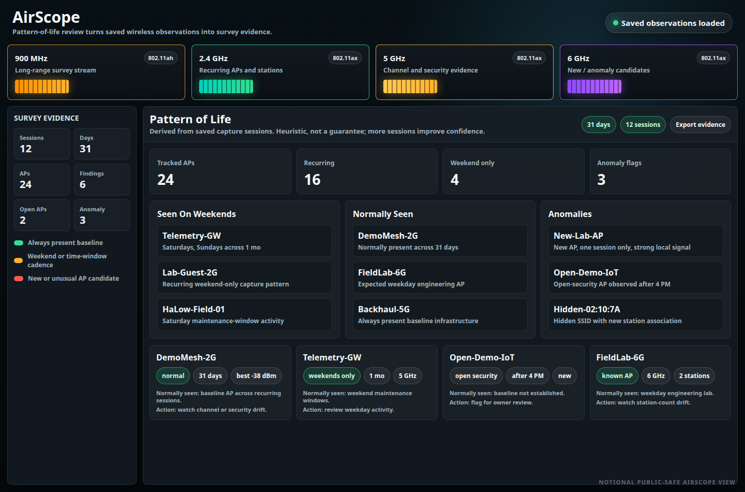This screenshot has width=745, height=492.
Task: Open the 2.4 GHz band card
Action: click(280, 72)
